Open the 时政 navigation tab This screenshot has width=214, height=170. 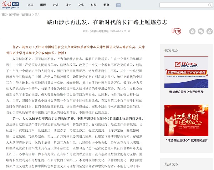pos(30,6)
